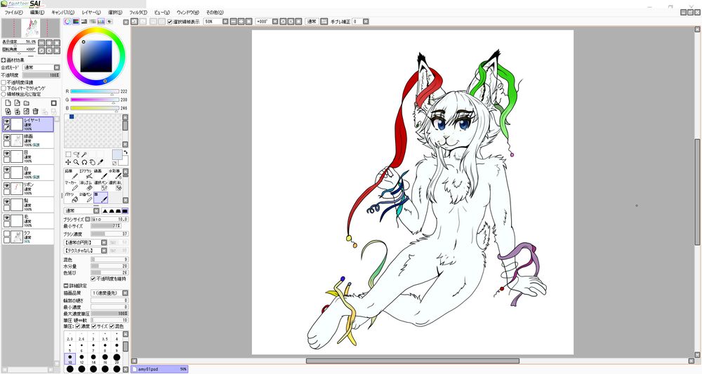Open the フィルタ(T) menu
Image resolution: width=702 pixels, height=374 pixels.
coord(138,13)
